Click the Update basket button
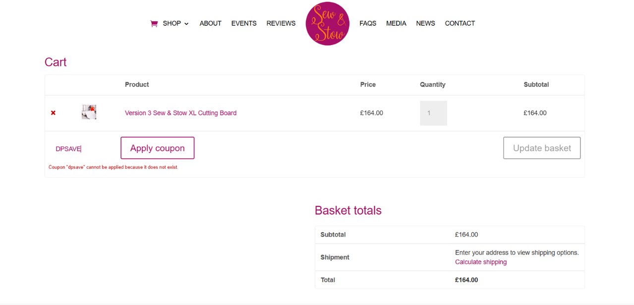The image size is (634, 305). tap(542, 148)
